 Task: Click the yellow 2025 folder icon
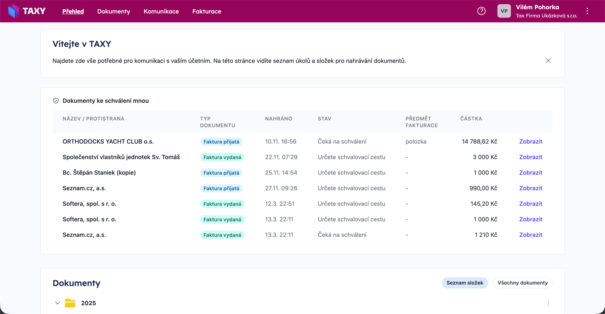tap(70, 303)
